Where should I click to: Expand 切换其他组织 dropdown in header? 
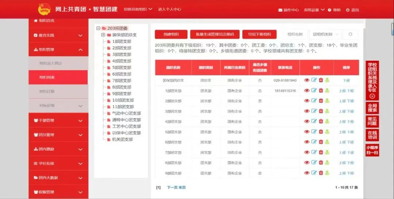tap(138, 9)
